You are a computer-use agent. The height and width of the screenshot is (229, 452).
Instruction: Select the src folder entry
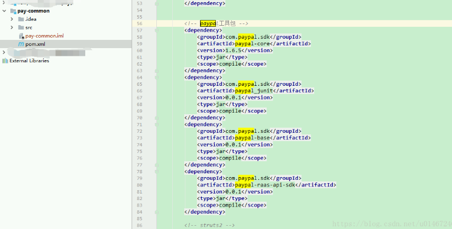click(29, 28)
